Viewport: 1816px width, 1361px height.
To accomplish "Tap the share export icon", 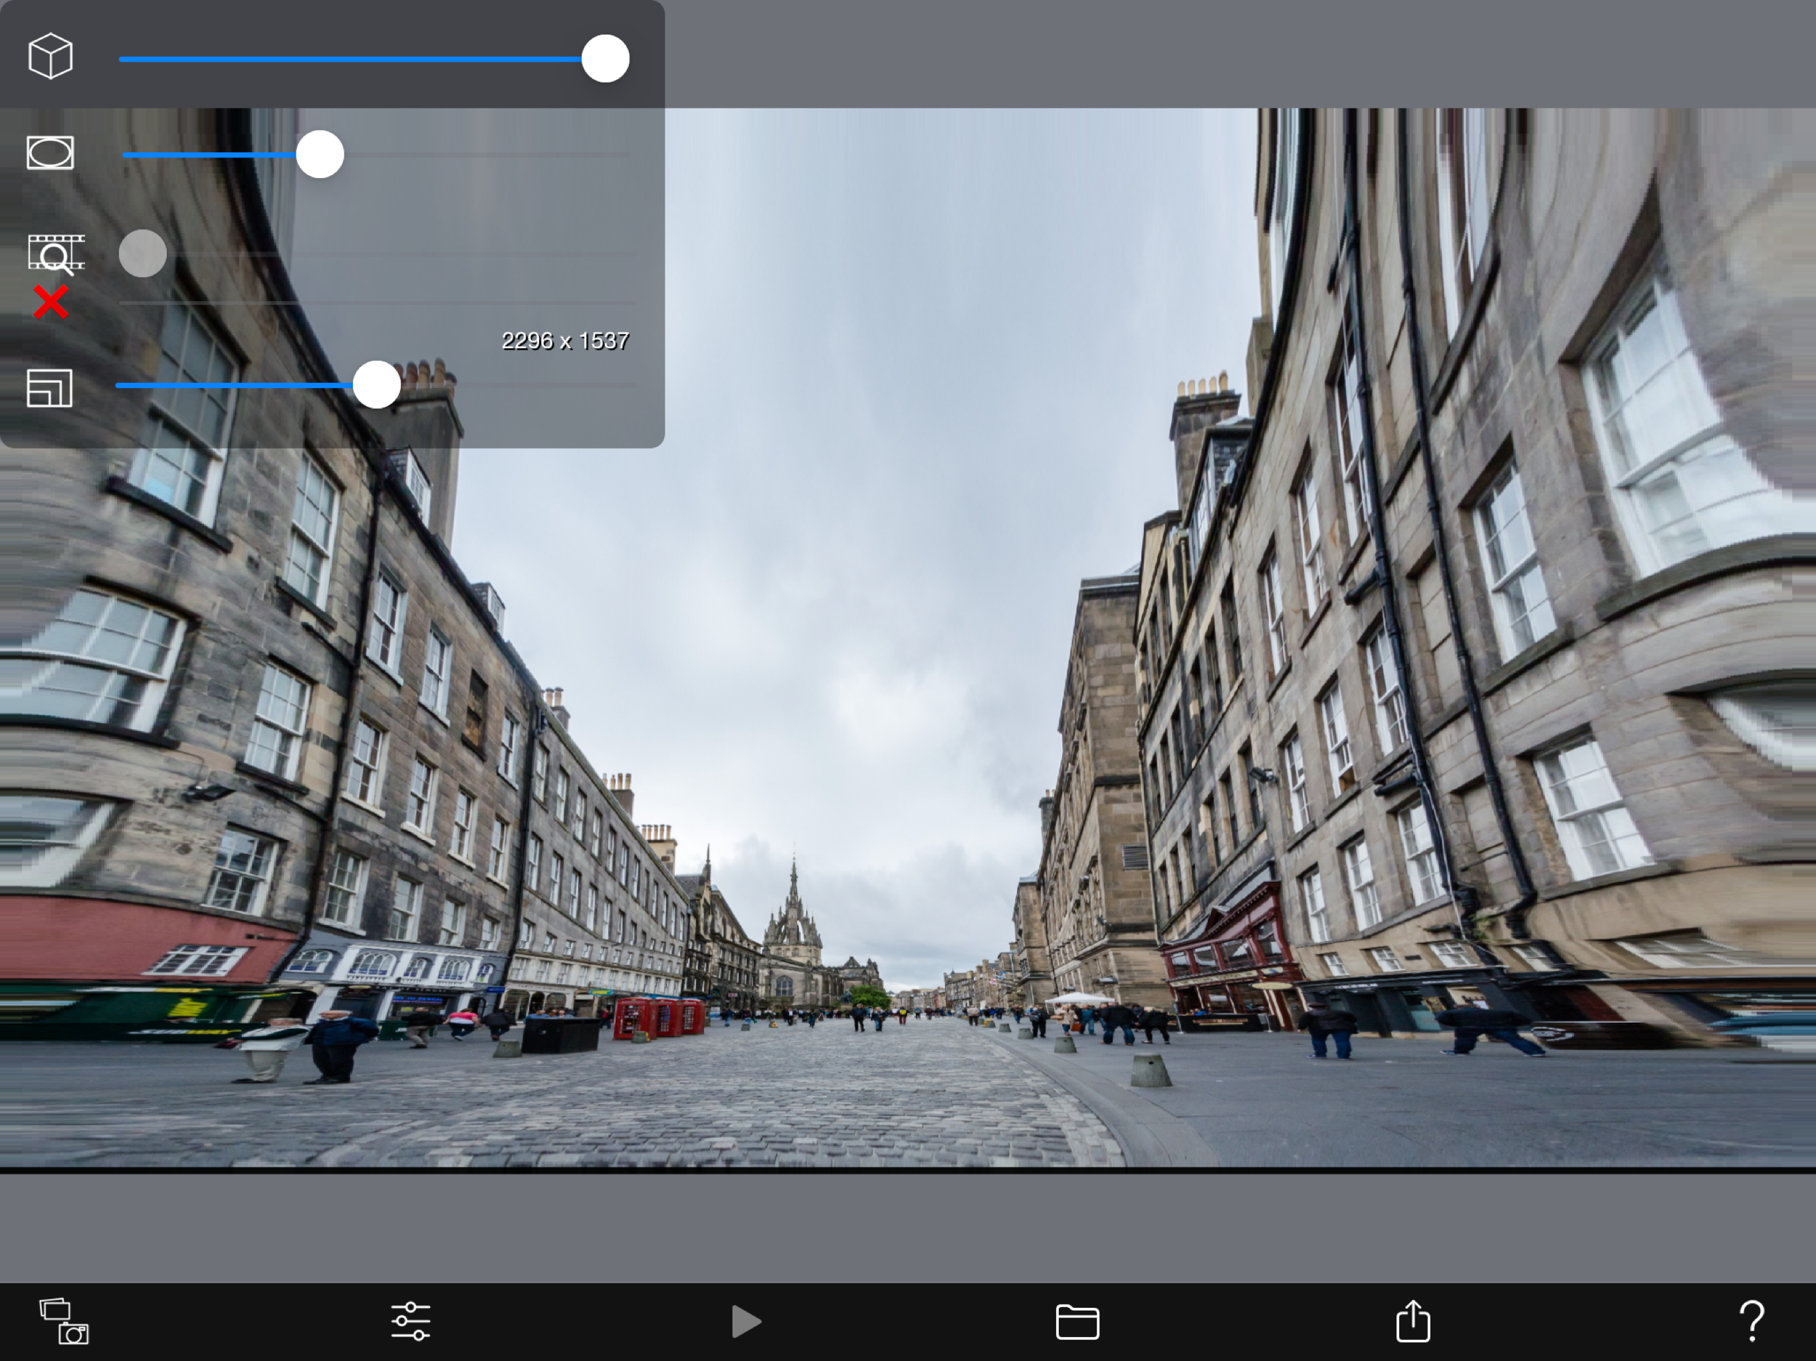I will click(x=1413, y=1320).
